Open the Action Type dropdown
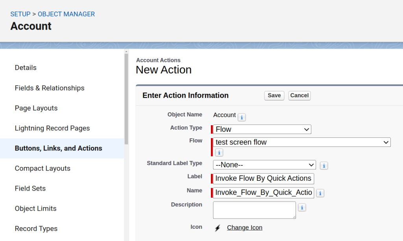Screen dimensions: 403x241 (262, 129)
